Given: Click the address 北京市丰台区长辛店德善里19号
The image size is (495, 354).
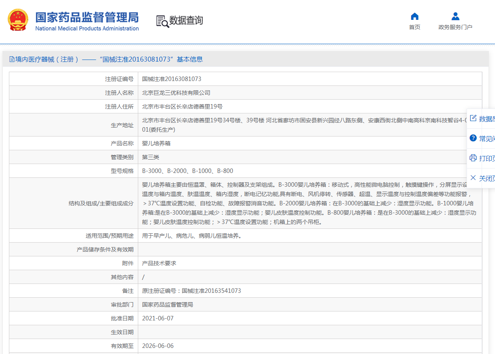Looking at the screenshot, I should (182, 107).
